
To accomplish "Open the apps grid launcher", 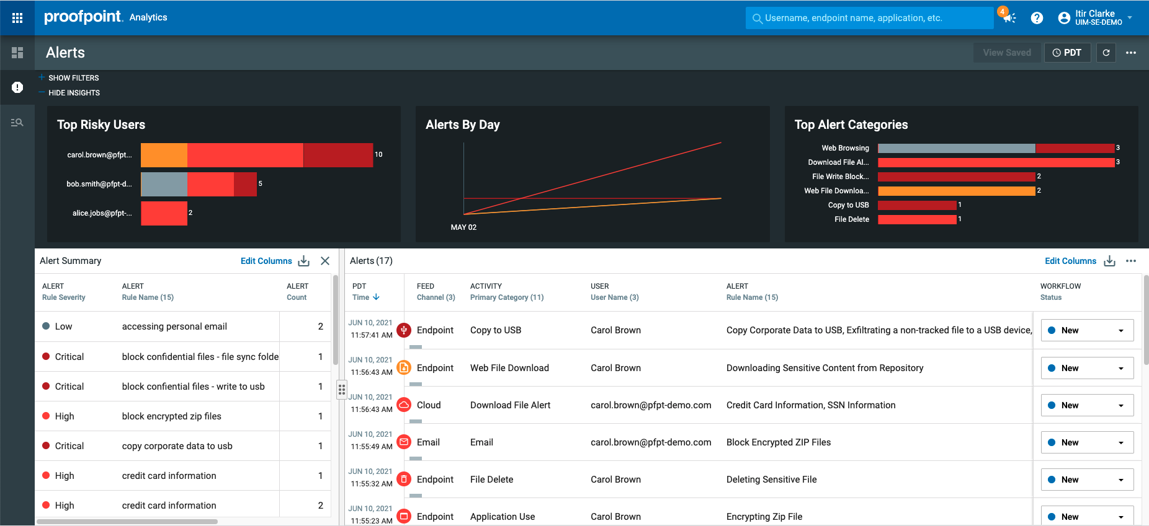I will click(17, 18).
